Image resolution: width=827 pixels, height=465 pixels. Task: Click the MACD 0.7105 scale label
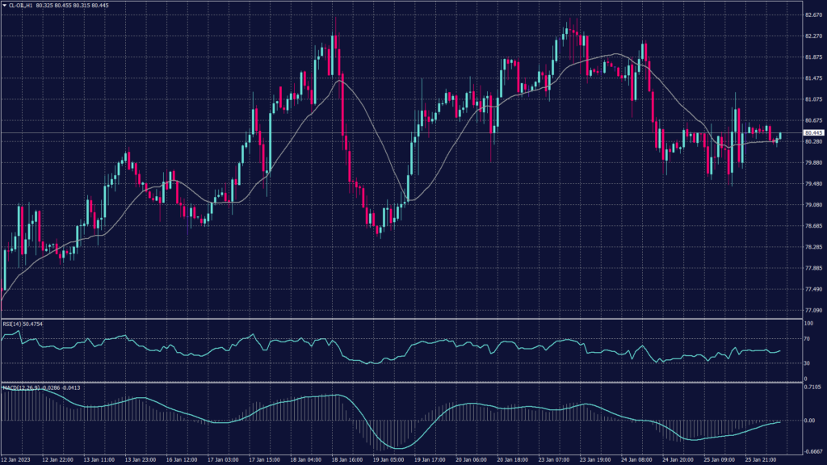coord(812,387)
